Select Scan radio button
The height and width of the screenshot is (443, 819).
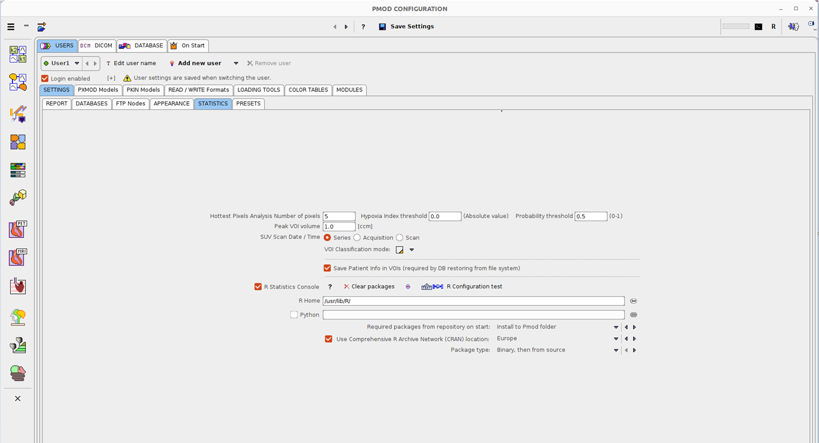coord(399,238)
